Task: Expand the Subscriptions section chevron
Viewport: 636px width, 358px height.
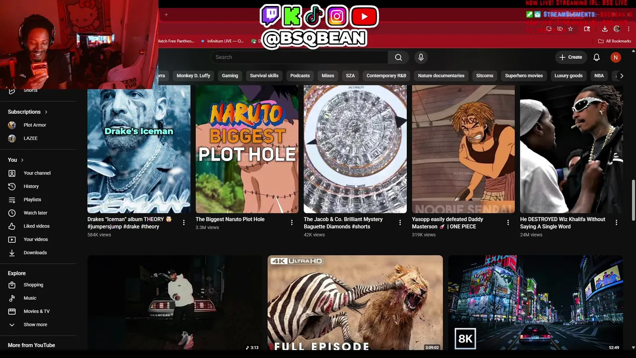Action: pos(46,112)
